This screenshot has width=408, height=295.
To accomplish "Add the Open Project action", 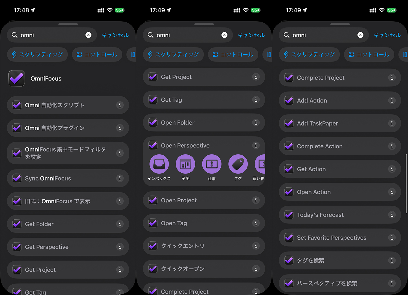I will click(x=204, y=200).
